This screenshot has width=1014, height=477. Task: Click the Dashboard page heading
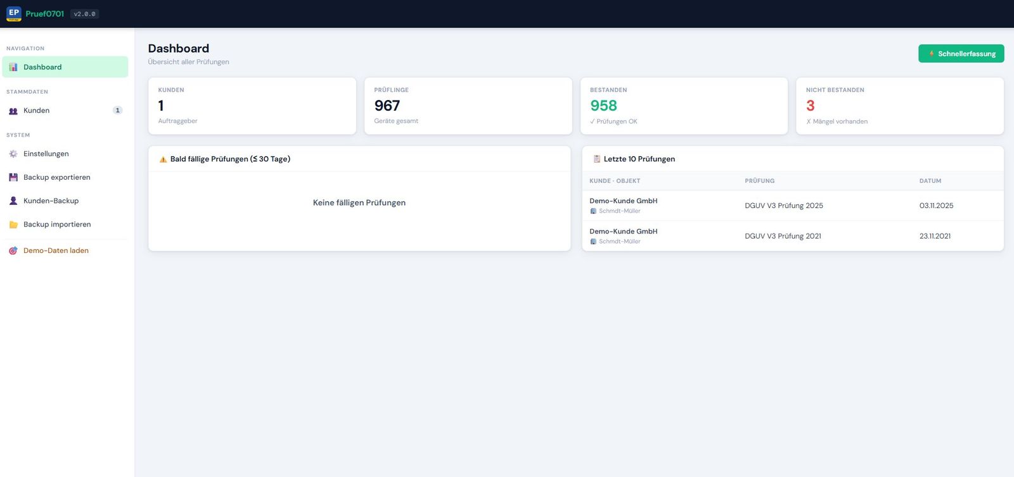pos(179,49)
